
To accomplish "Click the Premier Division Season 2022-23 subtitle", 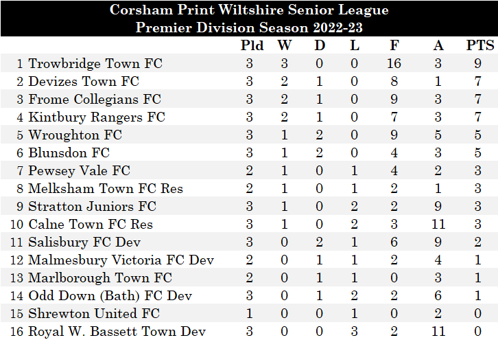I will coord(249,27).
